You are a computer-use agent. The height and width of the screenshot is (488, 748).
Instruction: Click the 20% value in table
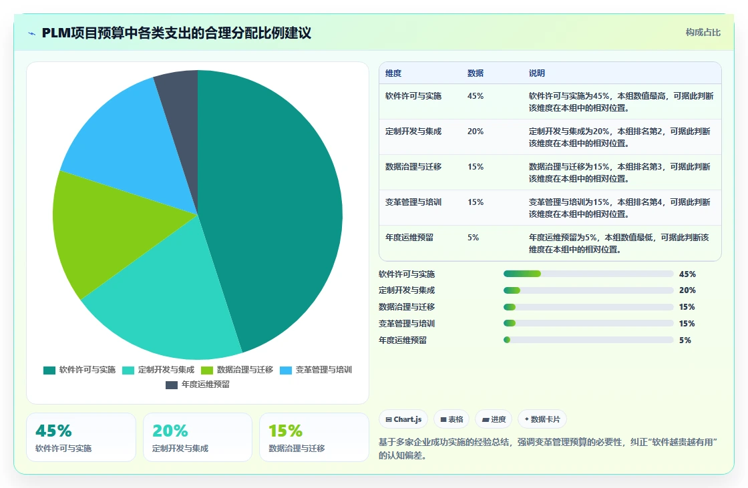475,132
